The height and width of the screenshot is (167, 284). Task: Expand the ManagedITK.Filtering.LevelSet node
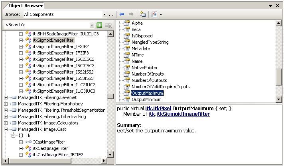[x=6, y=97]
